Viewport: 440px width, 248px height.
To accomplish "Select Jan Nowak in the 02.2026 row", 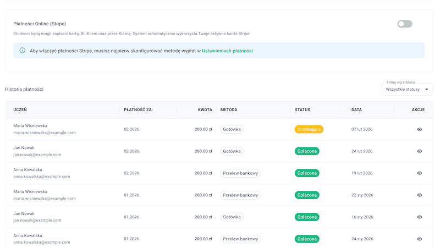I will click(x=24, y=147).
